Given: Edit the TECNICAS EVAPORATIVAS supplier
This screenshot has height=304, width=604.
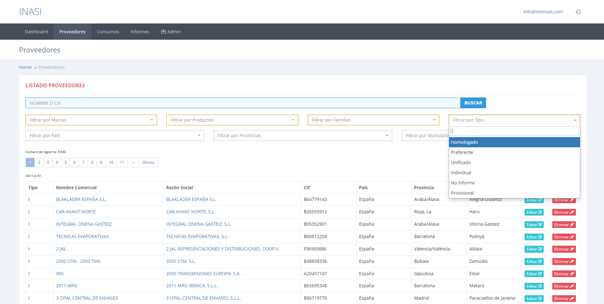Looking at the screenshot, I should 534,237.
